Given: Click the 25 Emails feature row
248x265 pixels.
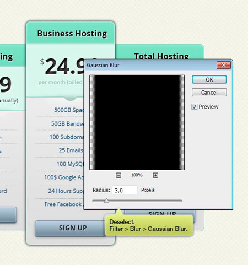Looking at the screenshot, I should coord(71,150).
